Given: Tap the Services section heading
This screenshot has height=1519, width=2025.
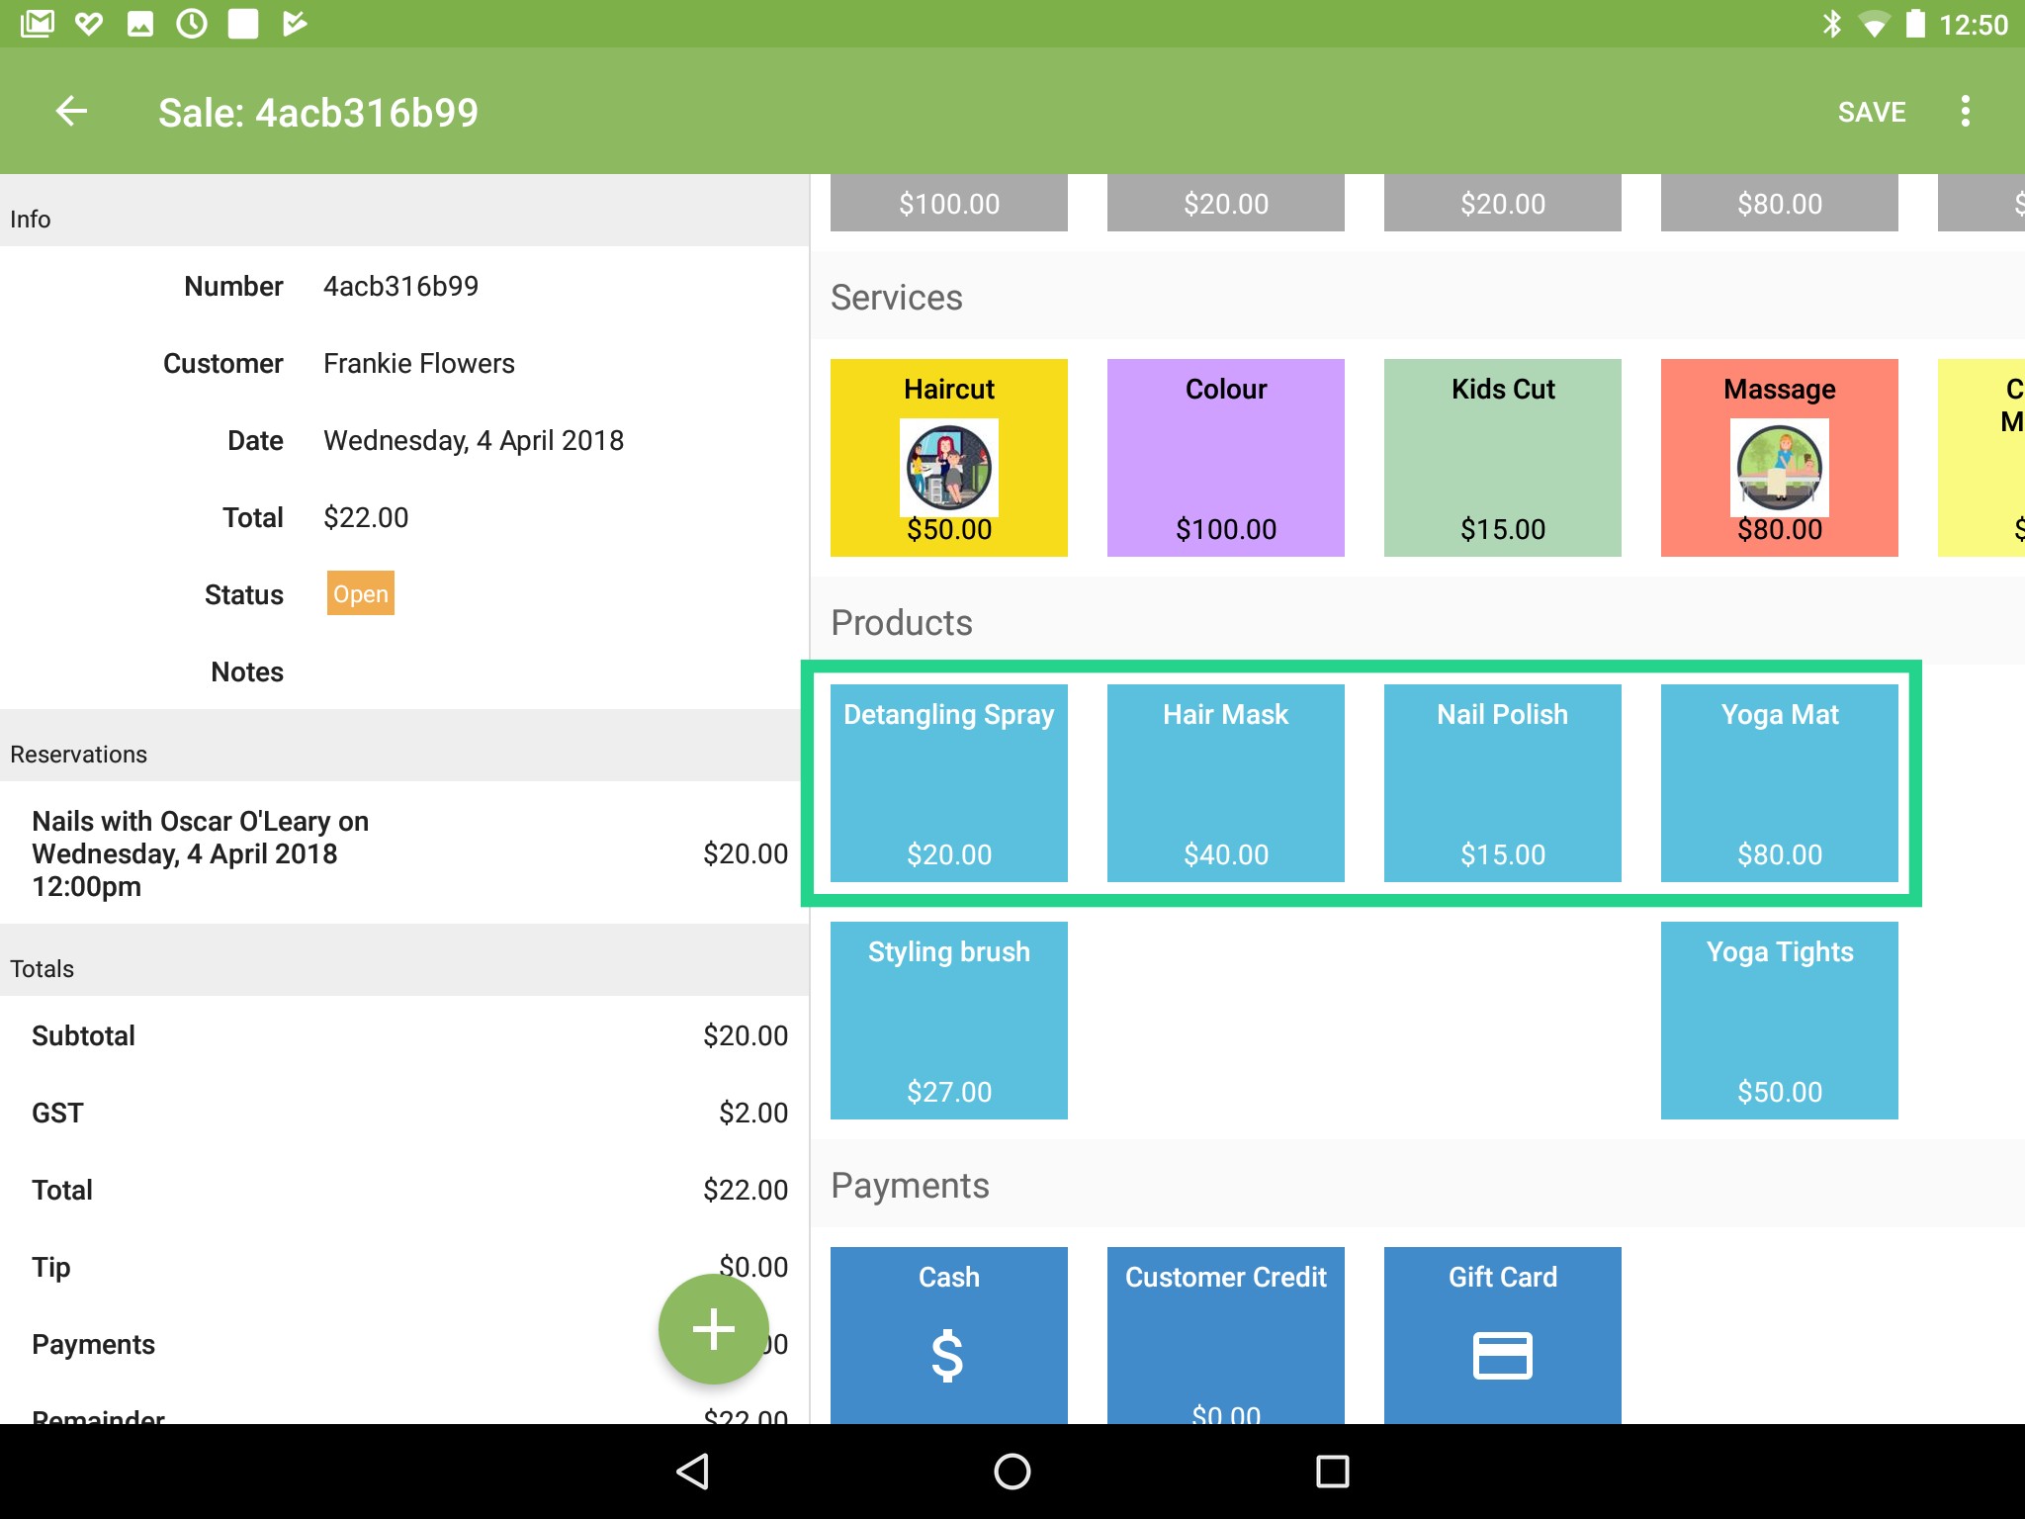Looking at the screenshot, I should (x=896, y=297).
